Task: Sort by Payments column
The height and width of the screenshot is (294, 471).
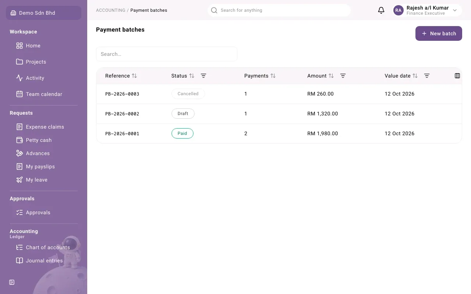Action: pos(273,76)
